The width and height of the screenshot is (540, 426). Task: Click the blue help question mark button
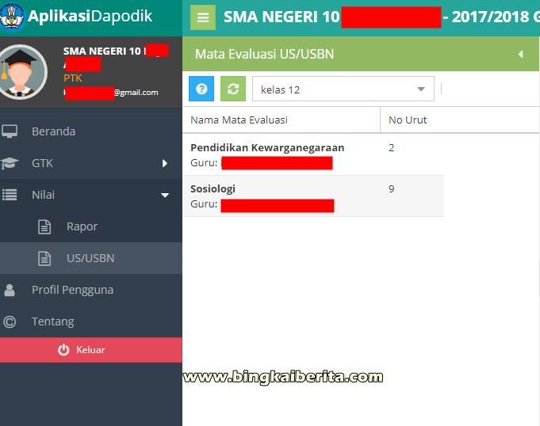pyautogui.click(x=201, y=89)
